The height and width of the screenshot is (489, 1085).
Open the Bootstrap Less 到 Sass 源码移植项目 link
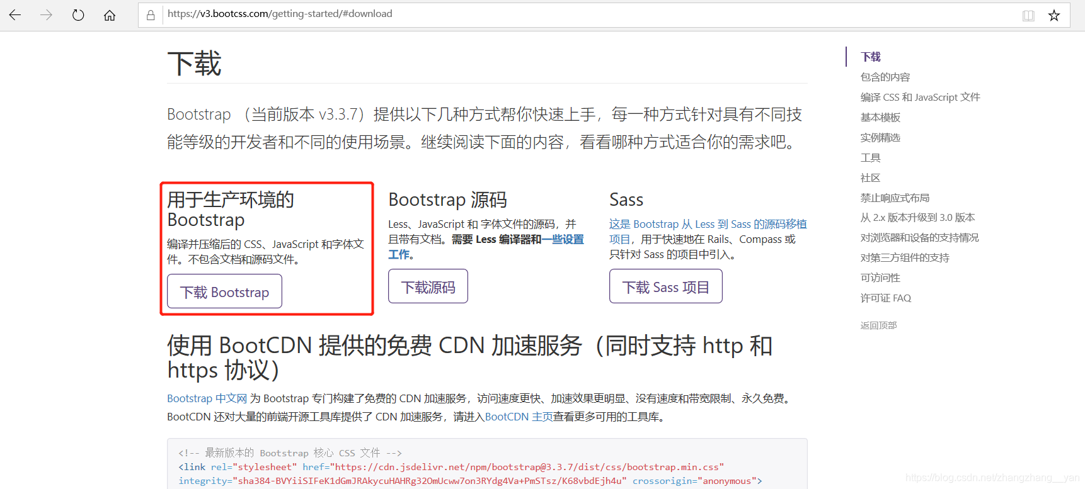coord(708,231)
